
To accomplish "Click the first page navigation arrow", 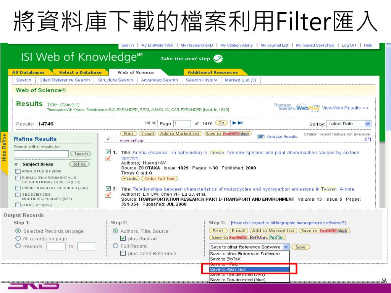I will (148, 123).
